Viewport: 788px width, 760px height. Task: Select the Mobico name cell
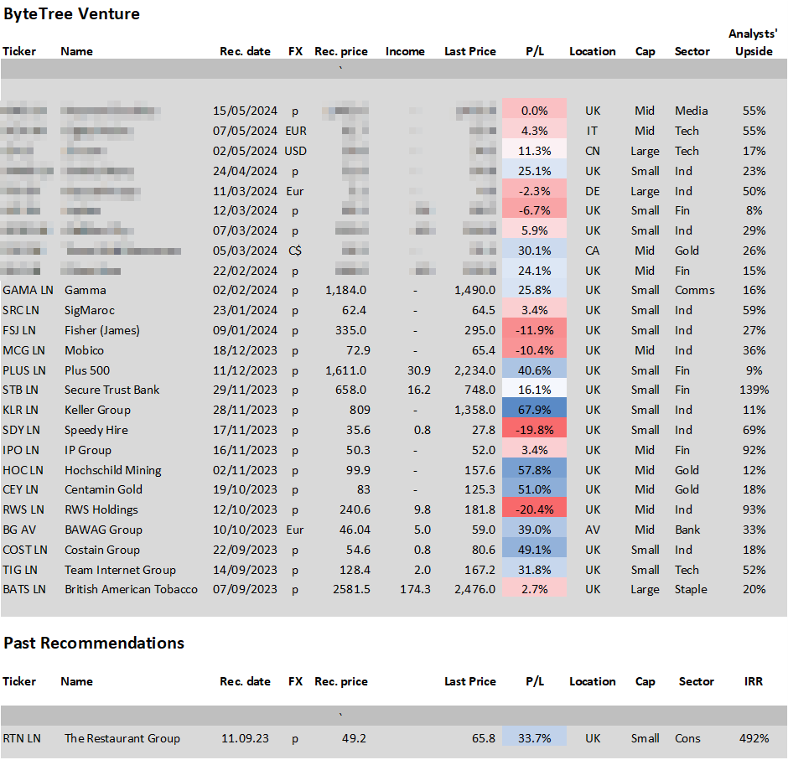point(84,350)
